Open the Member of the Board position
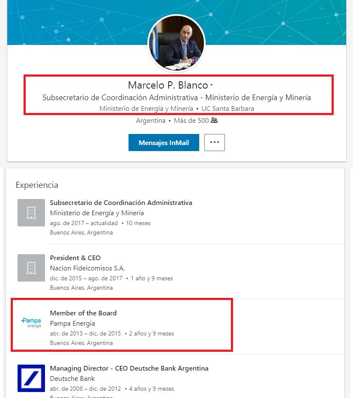353x398 pixels. click(x=83, y=313)
